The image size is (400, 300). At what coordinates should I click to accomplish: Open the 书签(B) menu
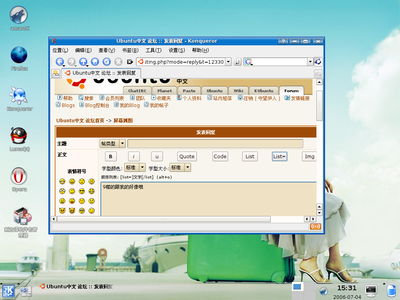tap(130, 50)
